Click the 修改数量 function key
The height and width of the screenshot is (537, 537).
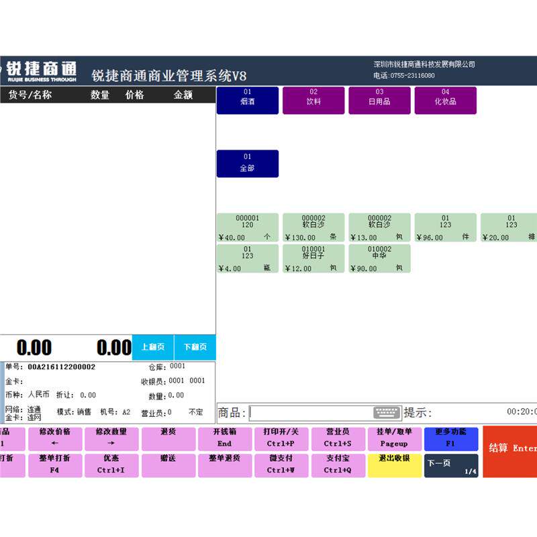(111, 438)
